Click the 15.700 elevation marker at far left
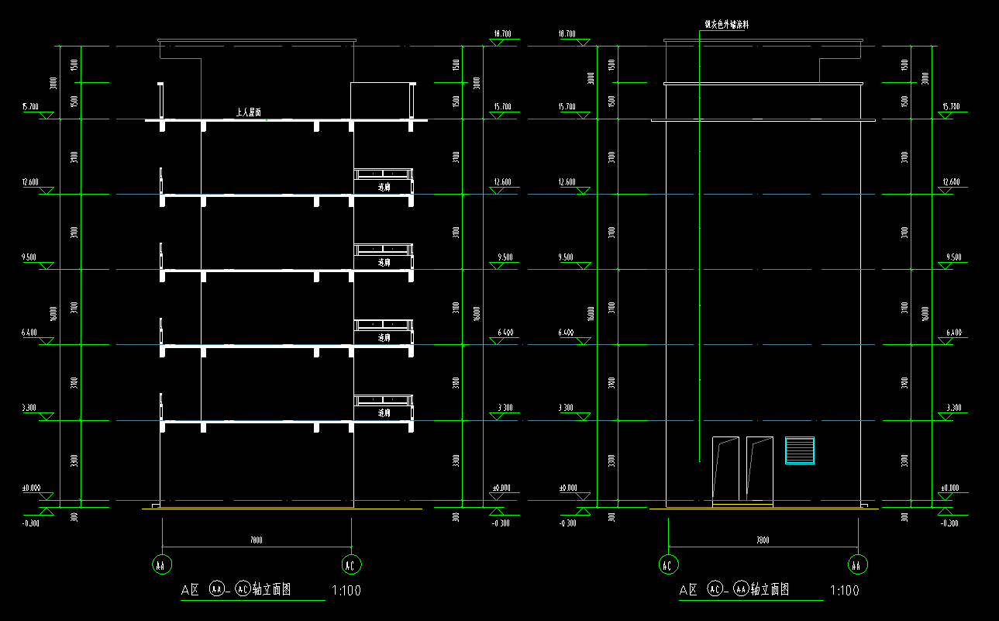 click(x=30, y=106)
